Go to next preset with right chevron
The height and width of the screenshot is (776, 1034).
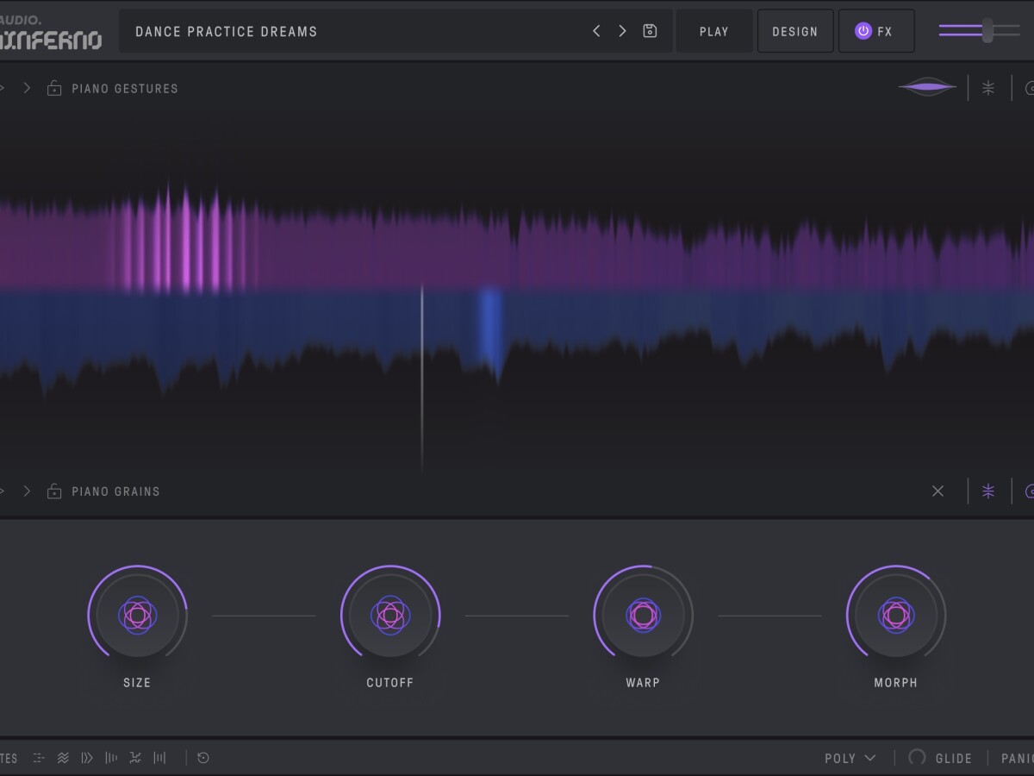coord(622,31)
